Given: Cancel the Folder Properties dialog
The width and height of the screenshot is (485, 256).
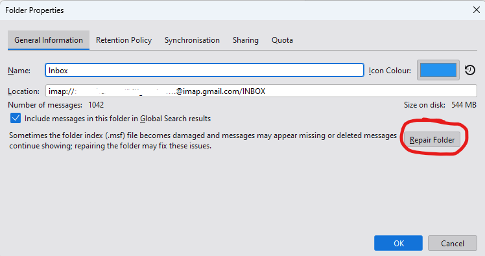Looking at the screenshot, I should (453, 243).
